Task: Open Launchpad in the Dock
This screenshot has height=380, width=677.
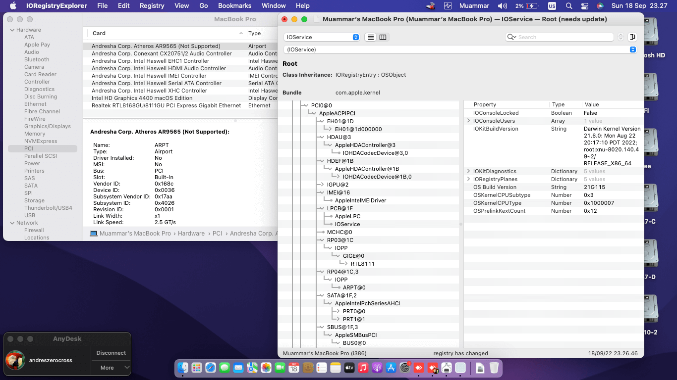Action: pos(197,368)
